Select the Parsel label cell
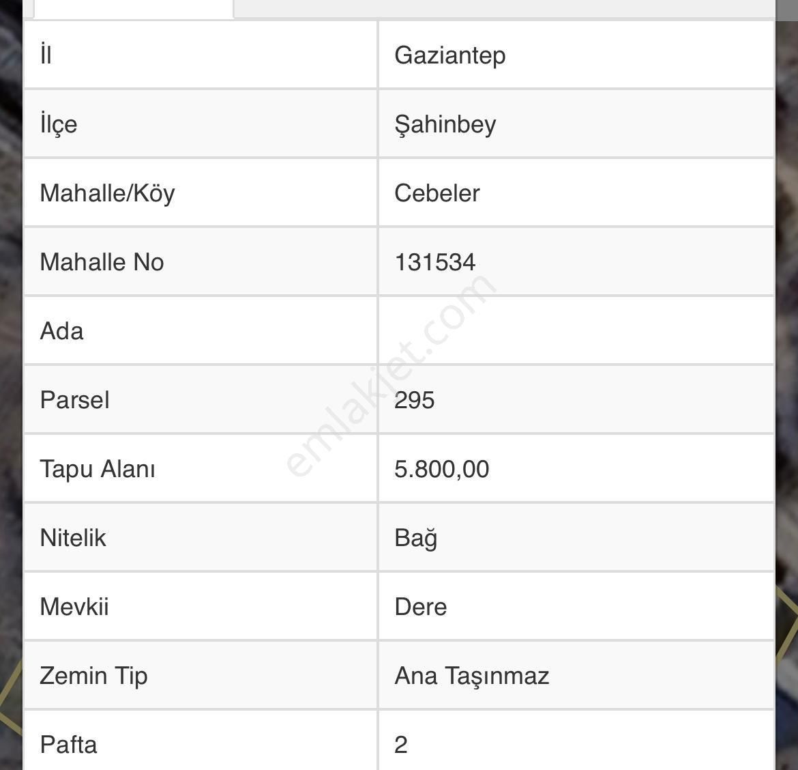Image resolution: width=798 pixels, height=770 pixels. click(x=74, y=400)
